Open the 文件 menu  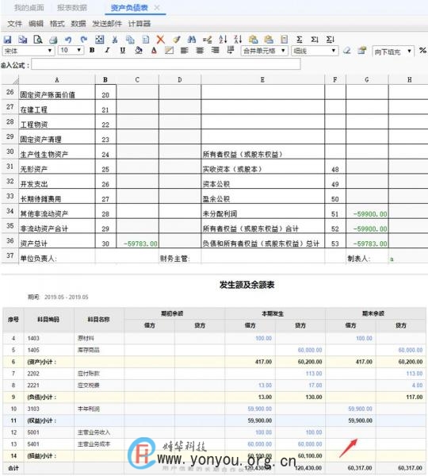coord(15,24)
